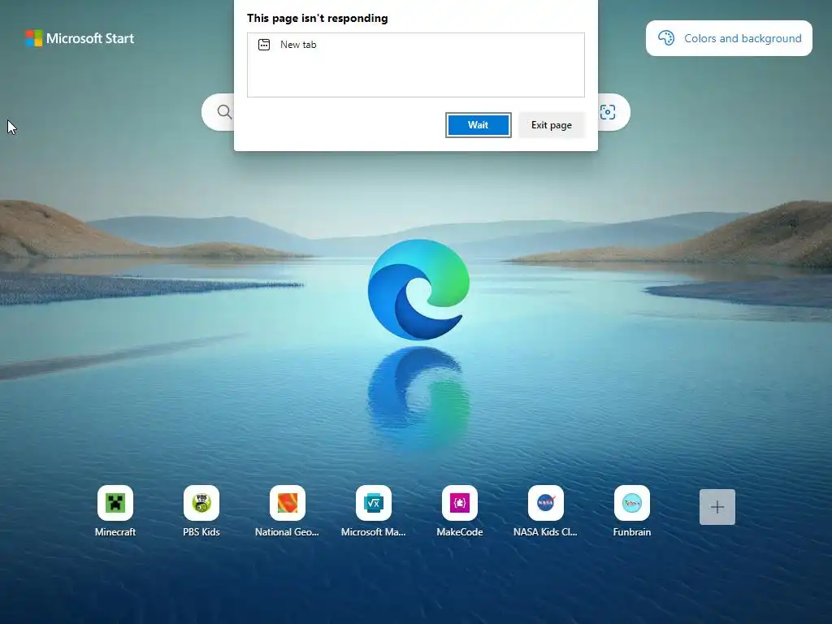Add a new shortcut with plus tile
This screenshot has height=624, width=832.
pyautogui.click(x=717, y=507)
